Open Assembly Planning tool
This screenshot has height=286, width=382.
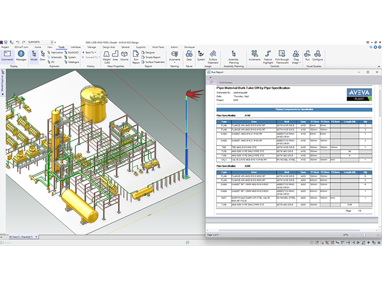point(234,55)
